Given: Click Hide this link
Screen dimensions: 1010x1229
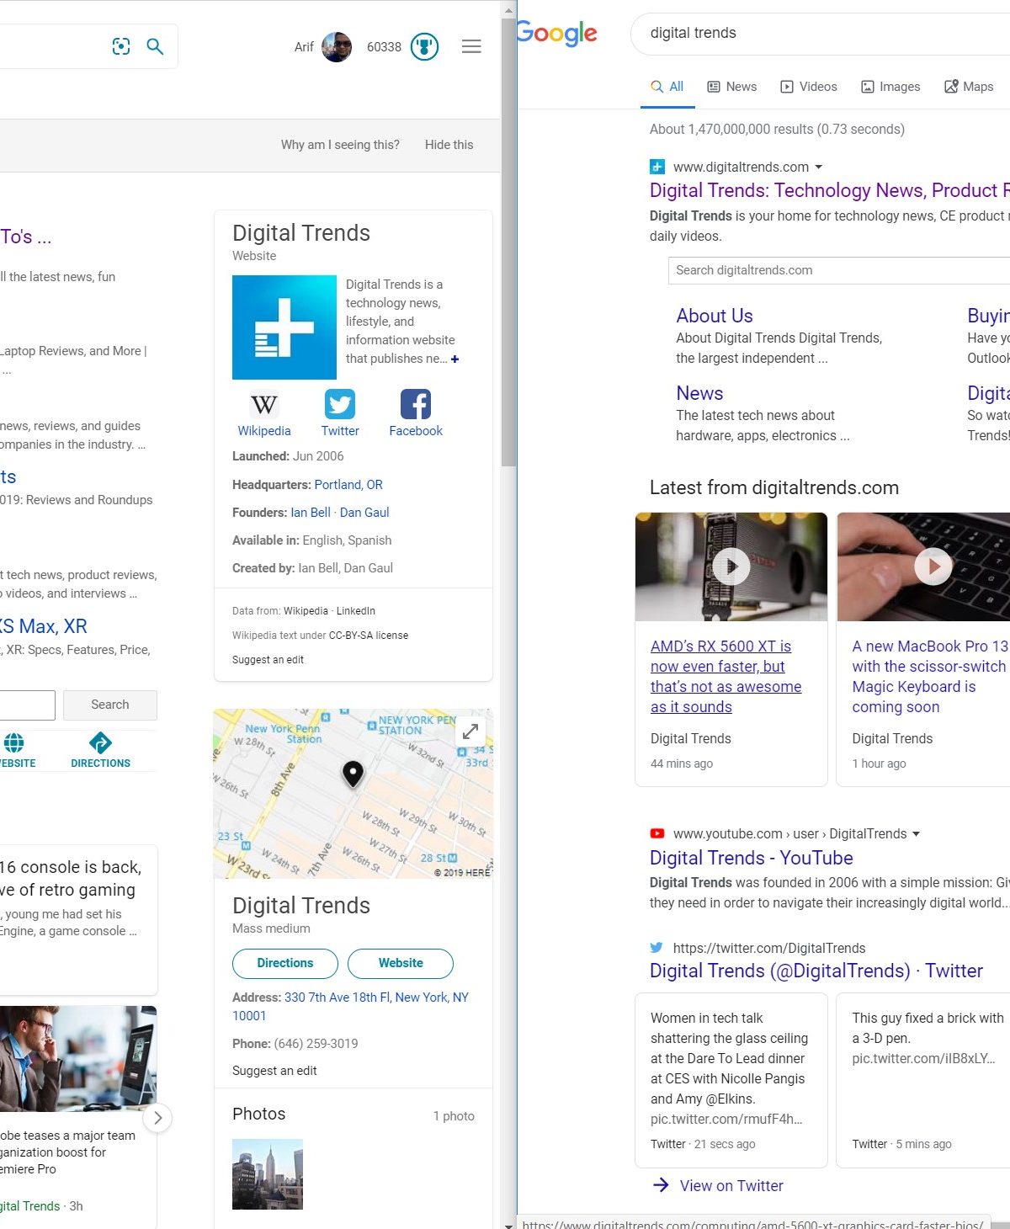Looking at the screenshot, I should click(449, 145).
